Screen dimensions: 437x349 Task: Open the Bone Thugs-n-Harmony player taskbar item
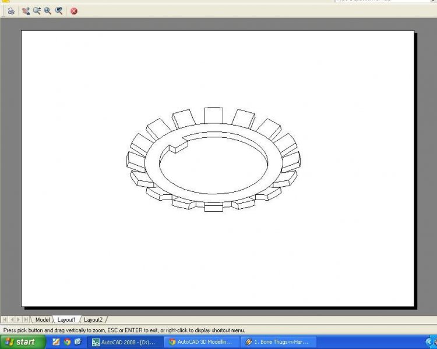(x=278, y=342)
